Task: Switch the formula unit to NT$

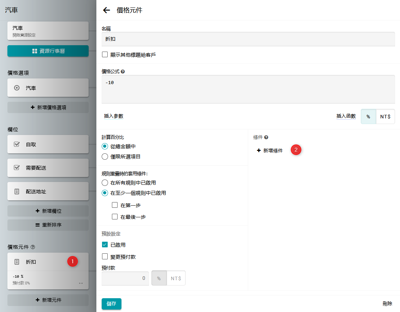Action: click(385, 117)
